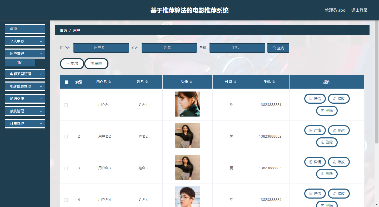This screenshot has height=207, width=379.
Task: Expand the 个人中心 sidebar menu
Action: 25,41
